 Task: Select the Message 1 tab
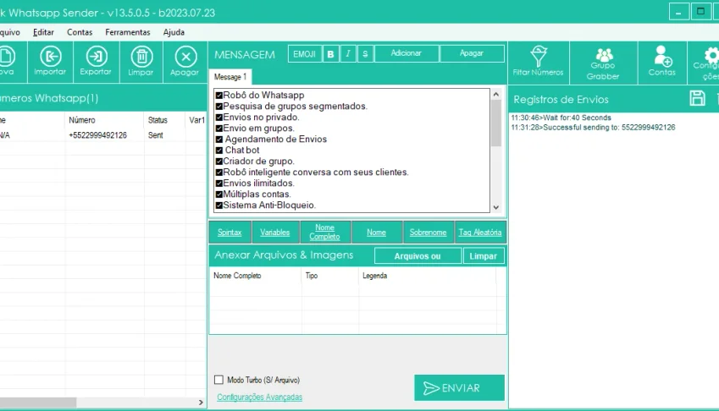click(230, 77)
